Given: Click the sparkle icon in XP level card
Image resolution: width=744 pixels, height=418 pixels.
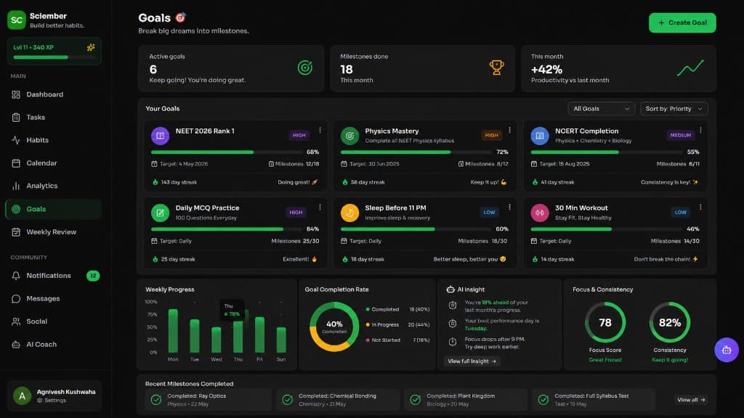Looking at the screenshot, I should point(91,47).
